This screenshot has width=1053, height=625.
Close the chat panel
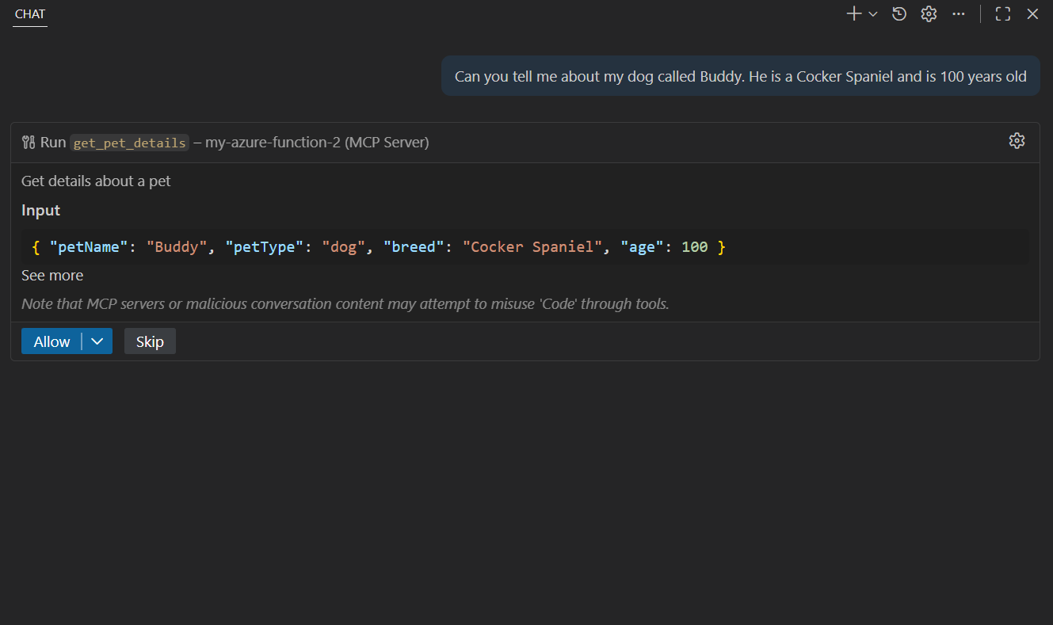[1032, 13]
